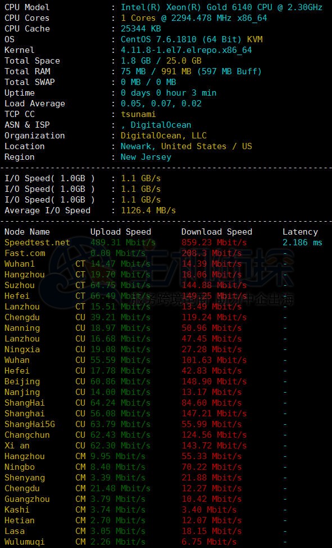The image size is (332, 548).
Task: Select the Average I/O Speed value 1126.4 MB/s
Action: (148, 211)
